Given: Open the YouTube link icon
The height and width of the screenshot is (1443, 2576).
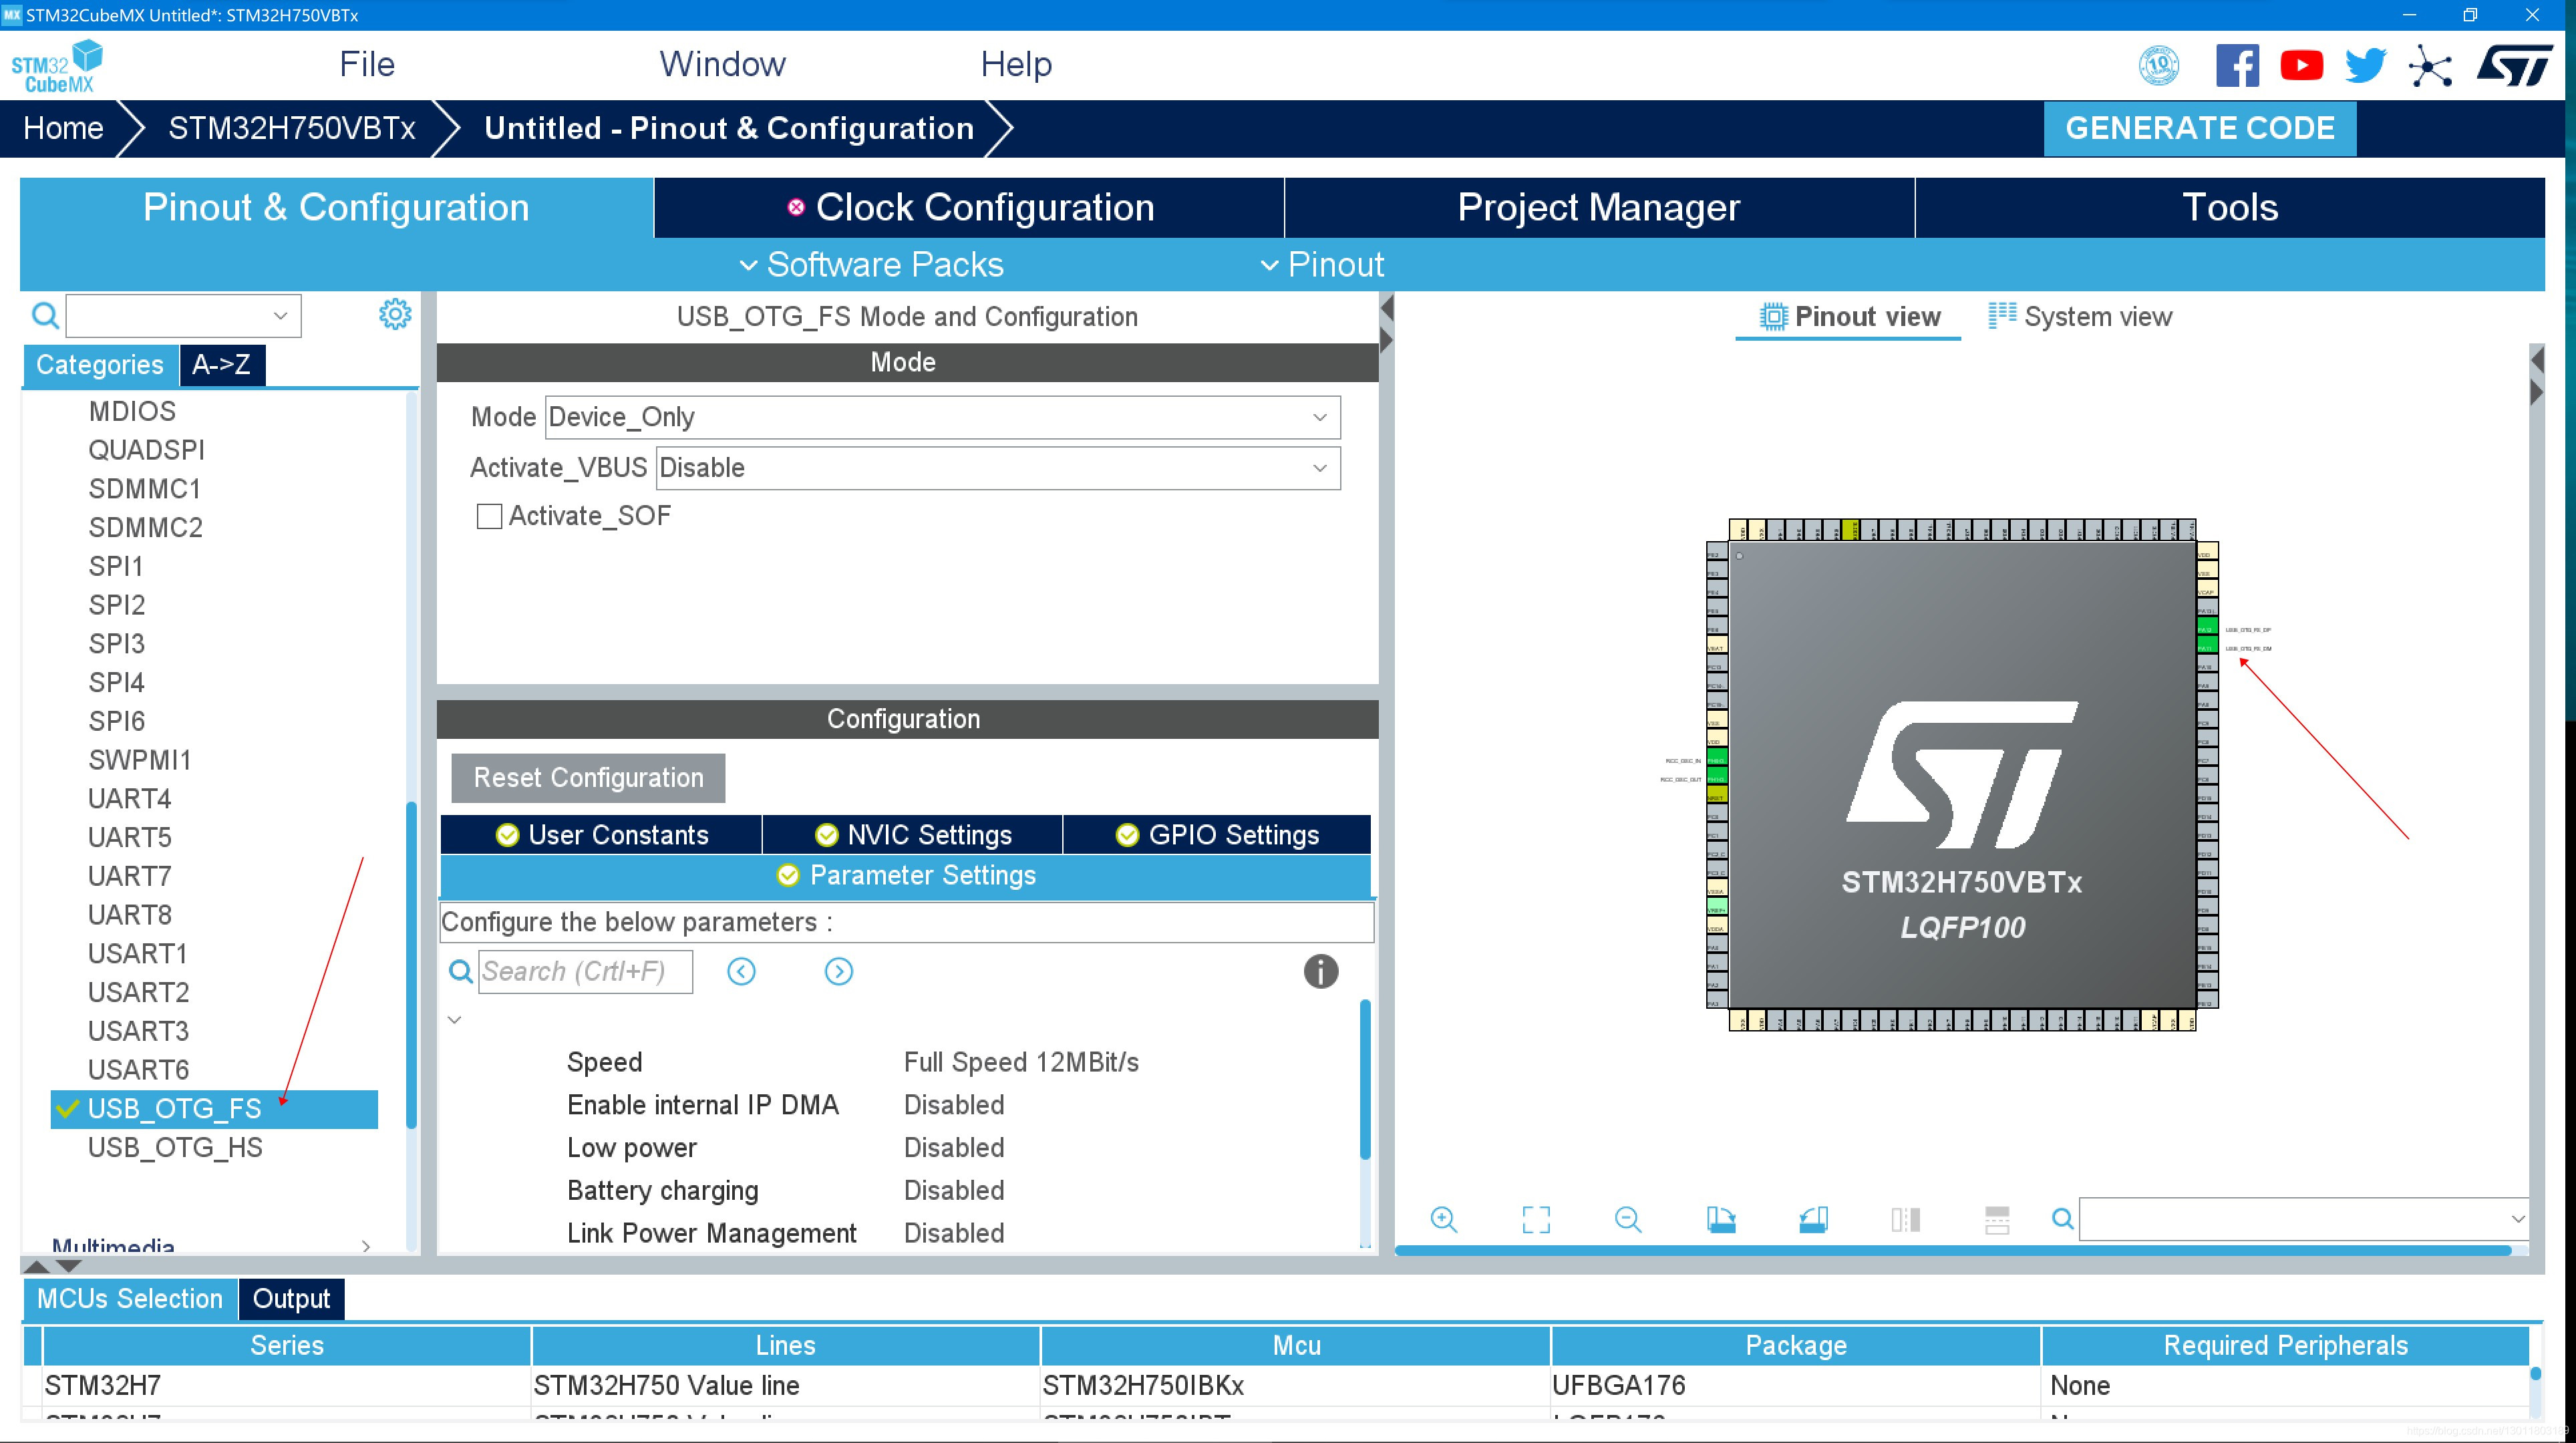Looking at the screenshot, I should 2301,66.
